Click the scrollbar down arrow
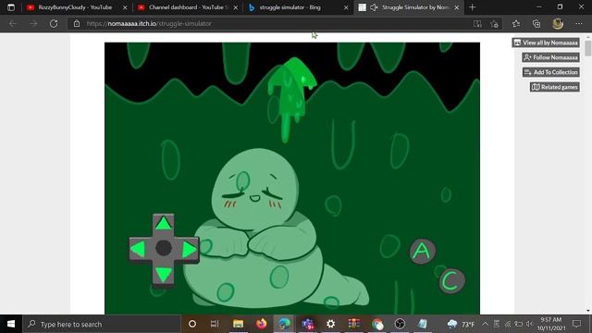 point(588,311)
